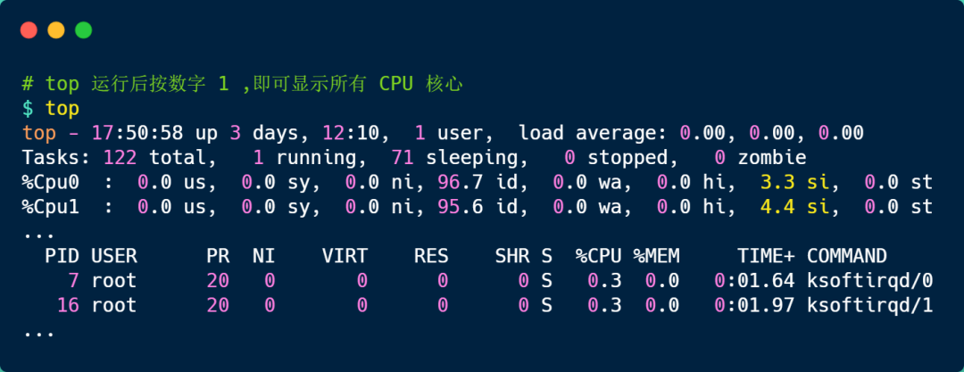Click the green comment line about top
The height and width of the screenshot is (372, 964).
point(242,84)
